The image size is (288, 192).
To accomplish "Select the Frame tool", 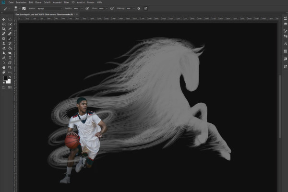I will (x=4, y=38).
